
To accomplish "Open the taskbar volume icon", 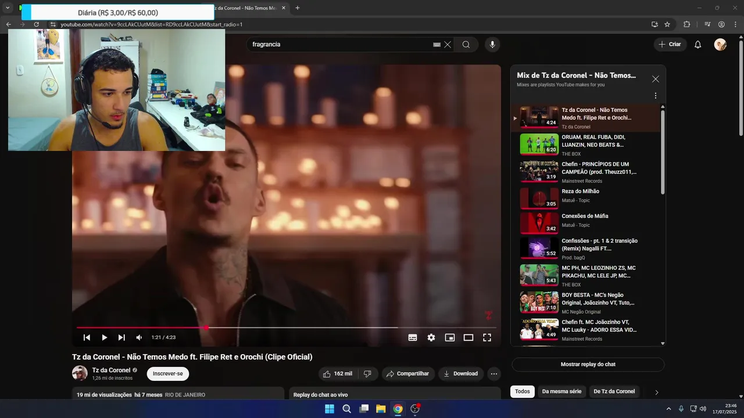I will click(x=703, y=409).
